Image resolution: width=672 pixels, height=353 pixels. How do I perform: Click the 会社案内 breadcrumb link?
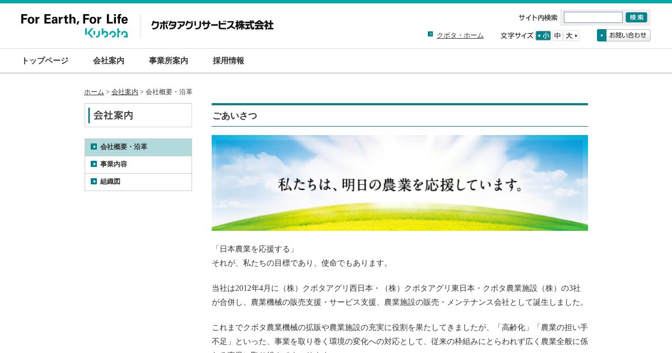click(125, 92)
